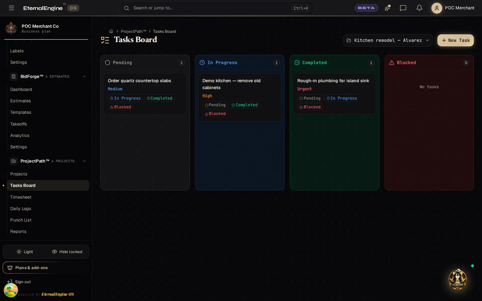The height and width of the screenshot is (301, 482).
Task: Click the ProjectPath module icon
Action: tap(14, 161)
